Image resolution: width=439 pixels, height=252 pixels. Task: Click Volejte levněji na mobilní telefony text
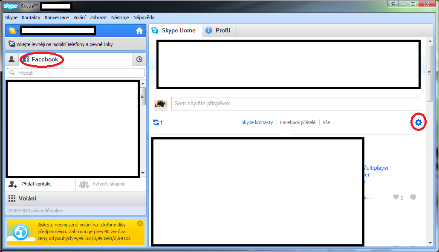(x=65, y=44)
